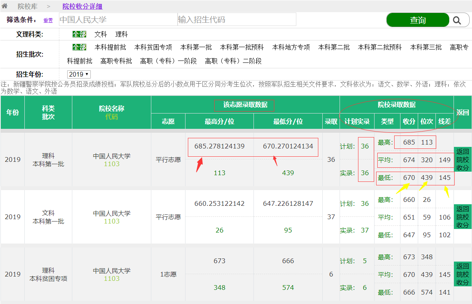Viewport: 472px width, 304px height.
Task: Choose 本科第一批 batch filter
Action: [196, 48]
